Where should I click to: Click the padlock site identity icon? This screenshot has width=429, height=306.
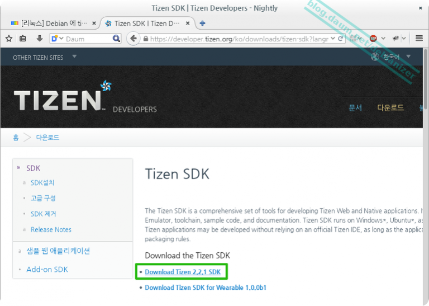[x=146, y=39]
